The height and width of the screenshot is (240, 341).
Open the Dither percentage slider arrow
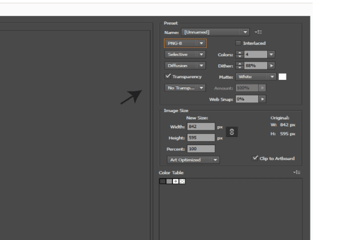(x=271, y=65)
